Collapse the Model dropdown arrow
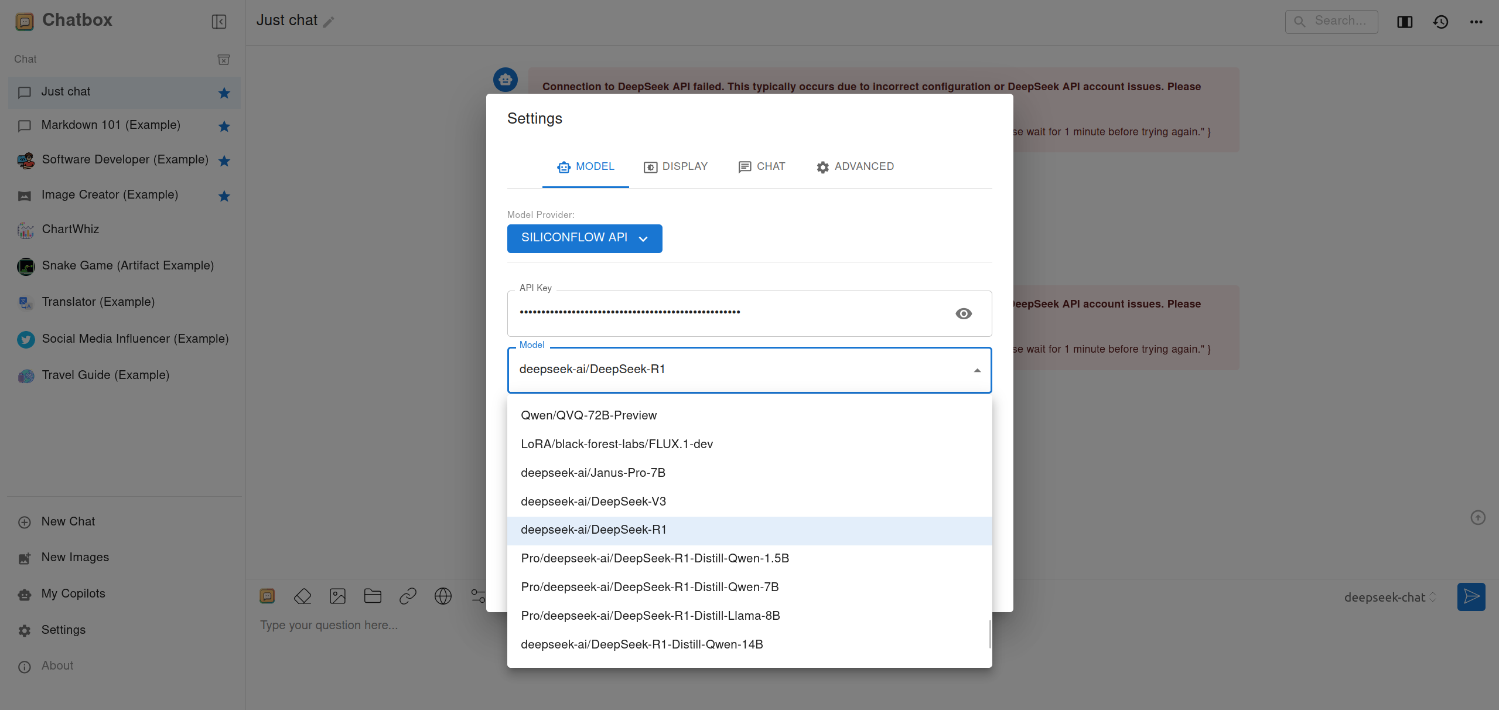Viewport: 1499px width, 710px height. coord(976,370)
